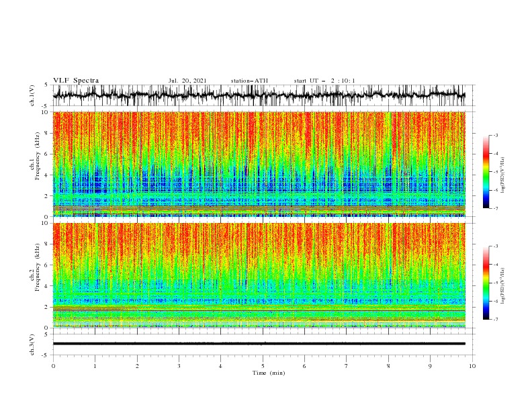
Task: Click time axis tick label '2'
Action: pyautogui.click(x=137, y=366)
